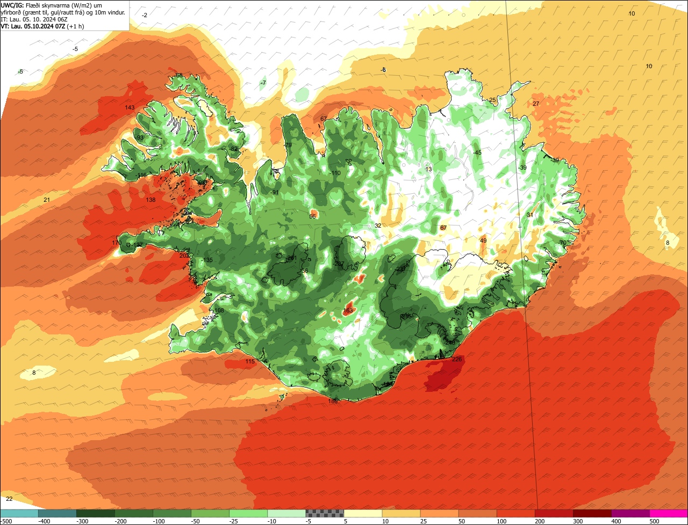Select the 163 value in the central highlands

348,310
